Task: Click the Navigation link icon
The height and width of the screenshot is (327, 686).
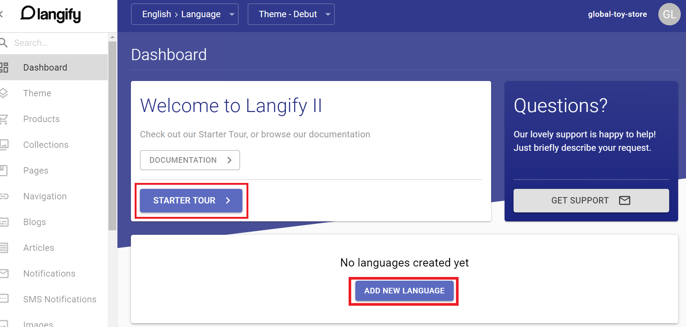Action: 4,196
